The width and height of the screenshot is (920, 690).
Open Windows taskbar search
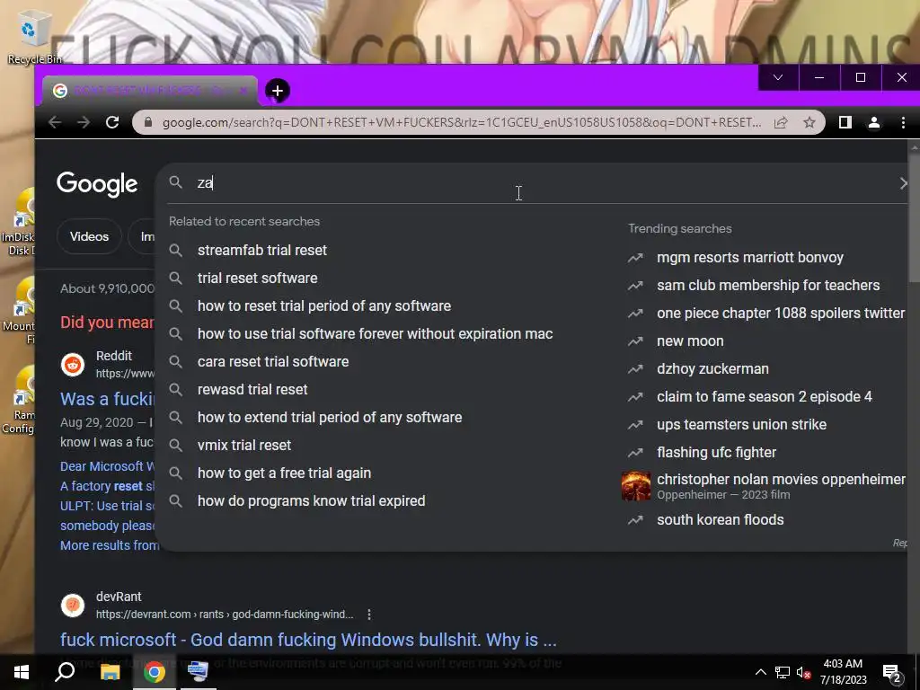click(65, 672)
